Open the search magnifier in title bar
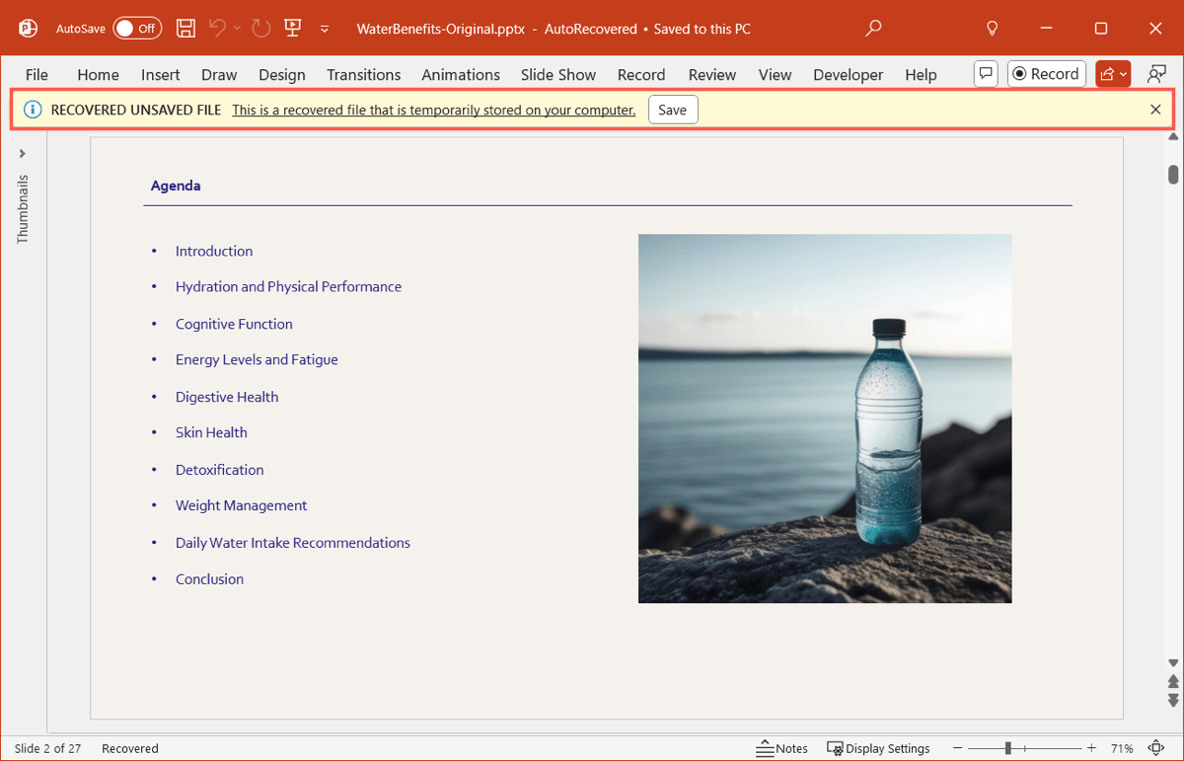This screenshot has height=761, width=1184. click(873, 29)
